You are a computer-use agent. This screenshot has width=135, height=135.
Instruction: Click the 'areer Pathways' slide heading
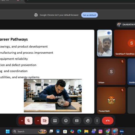14,39
